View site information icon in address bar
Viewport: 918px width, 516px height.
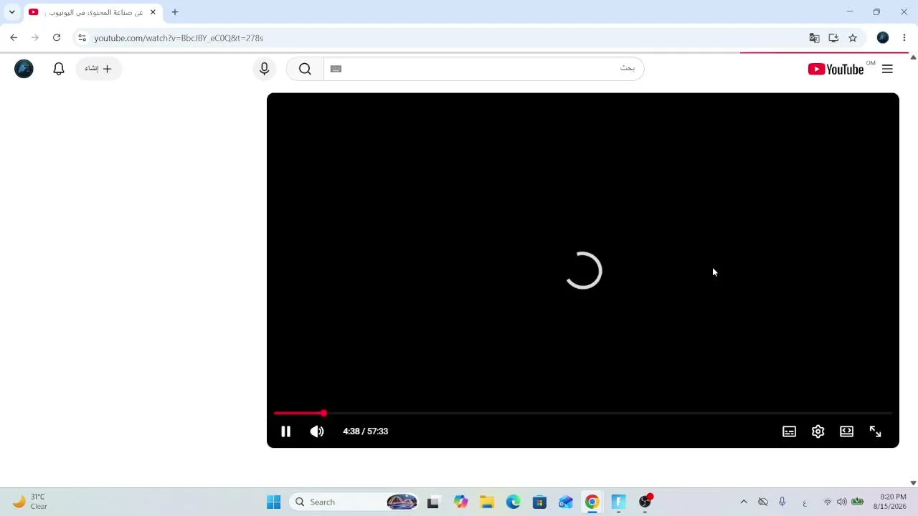82,38
